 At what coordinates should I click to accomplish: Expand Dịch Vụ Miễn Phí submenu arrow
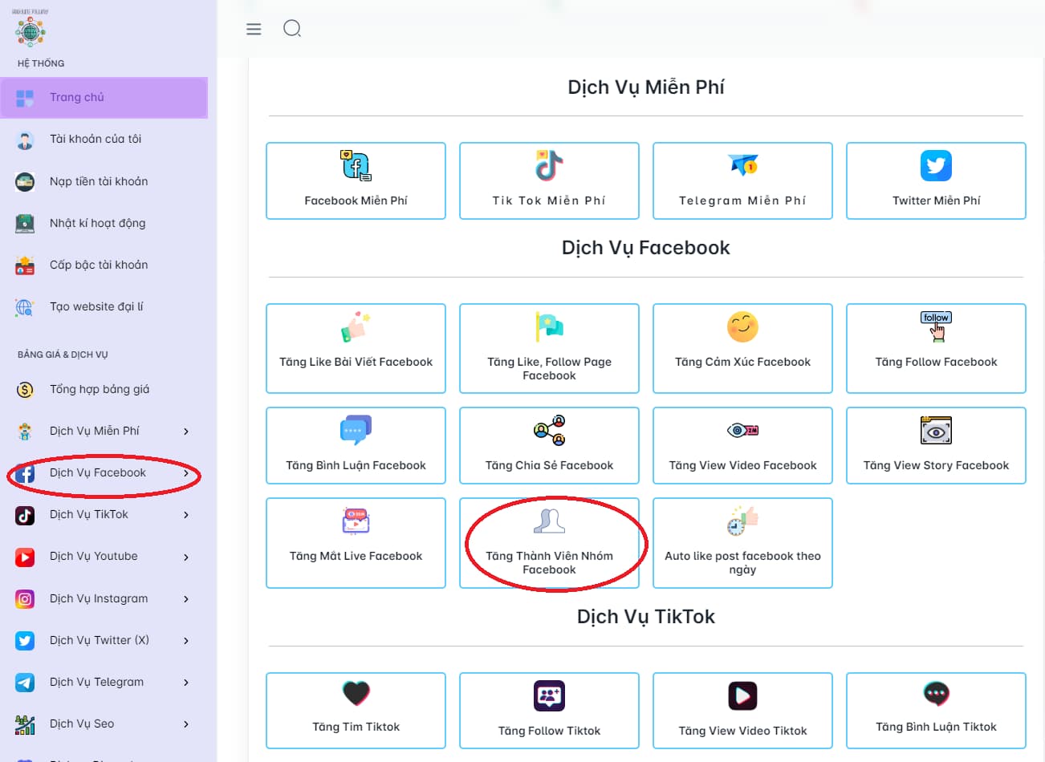186,432
